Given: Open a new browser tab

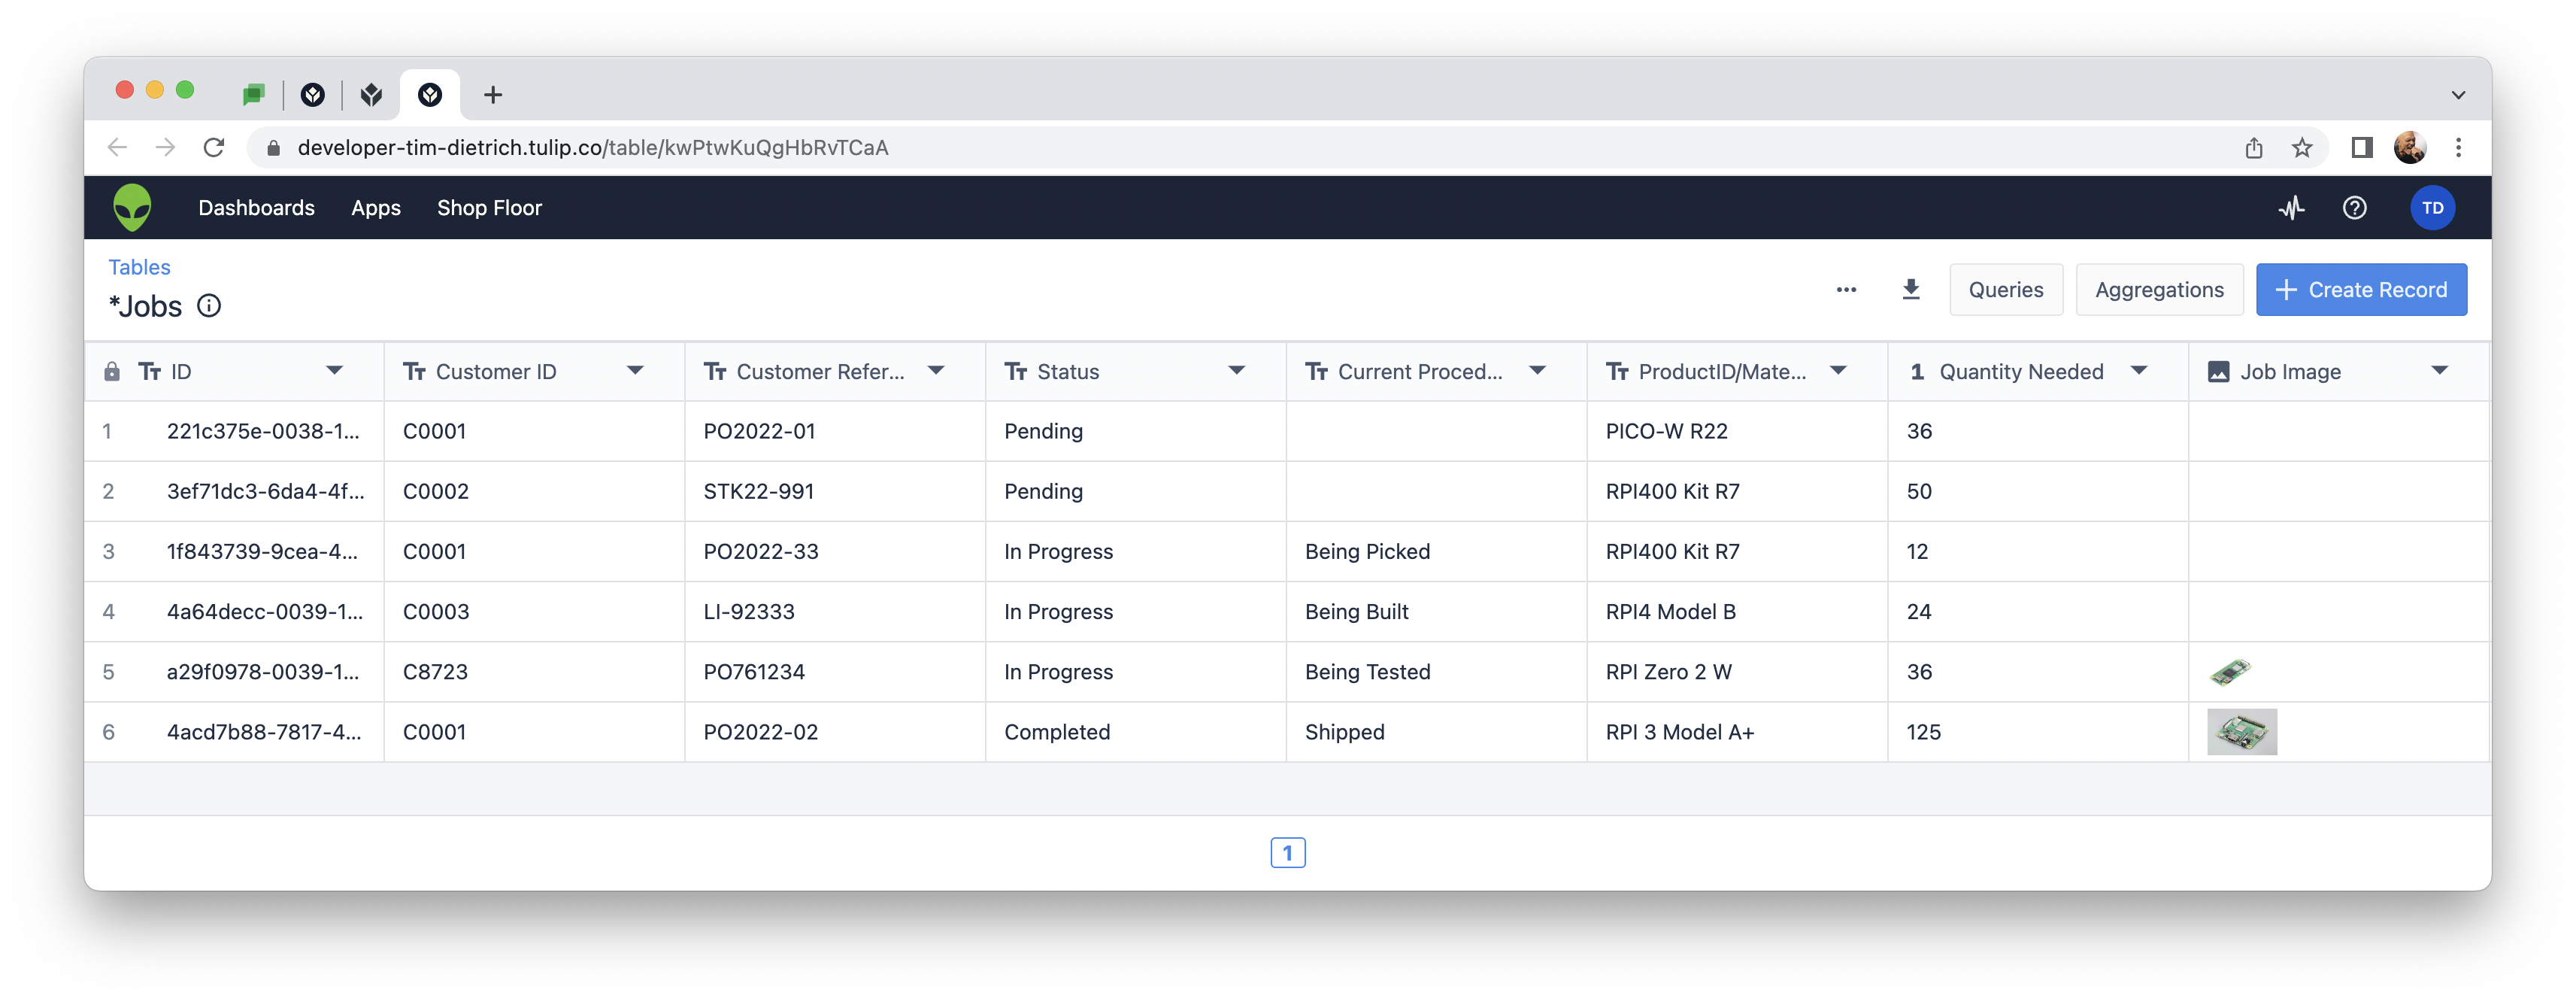Looking at the screenshot, I should pyautogui.click(x=492, y=95).
